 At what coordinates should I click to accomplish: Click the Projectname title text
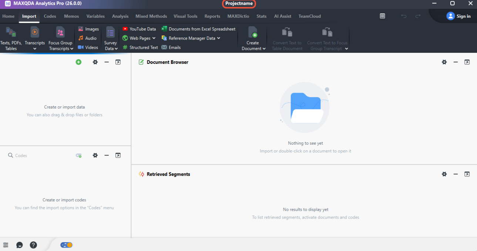239,4
